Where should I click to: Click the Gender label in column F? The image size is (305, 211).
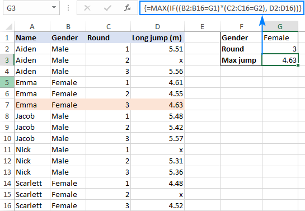tap(241, 37)
